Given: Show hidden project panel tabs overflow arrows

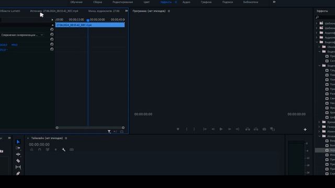Looking at the screenshot, I should (x=9, y=138).
